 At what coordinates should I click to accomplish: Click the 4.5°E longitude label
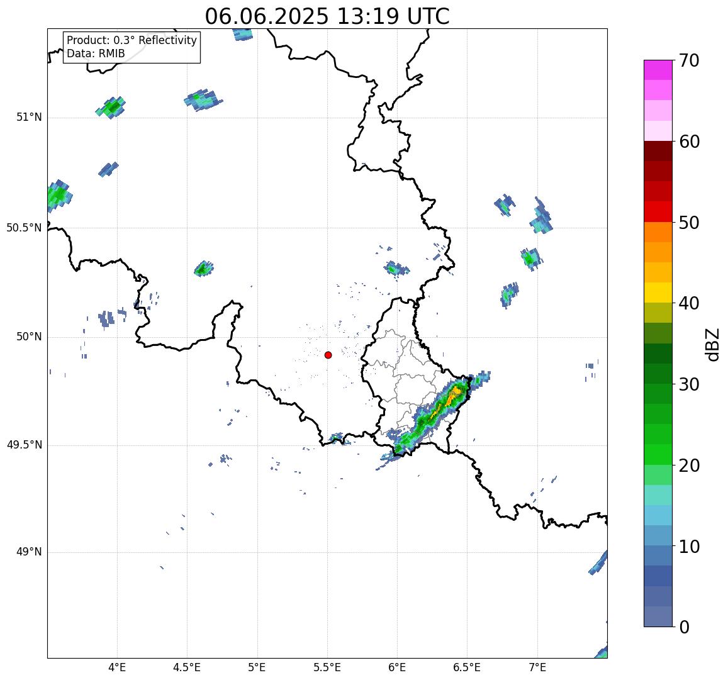pyautogui.click(x=187, y=668)
